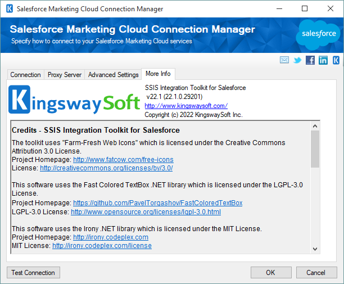Viewport: 344px width, 284px height.
Task: Open the kingswaysoft.com website link
Action: [186, 106]
